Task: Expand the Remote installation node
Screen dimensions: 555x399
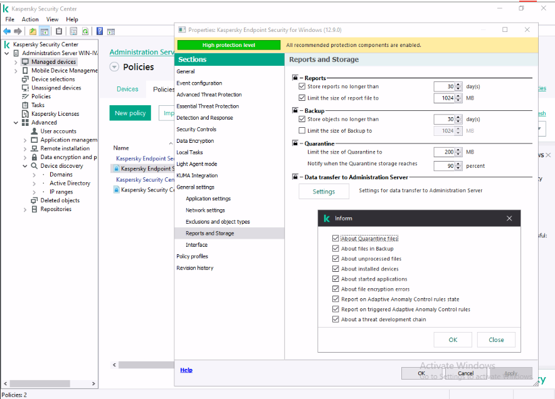Action: pos(25,149)
